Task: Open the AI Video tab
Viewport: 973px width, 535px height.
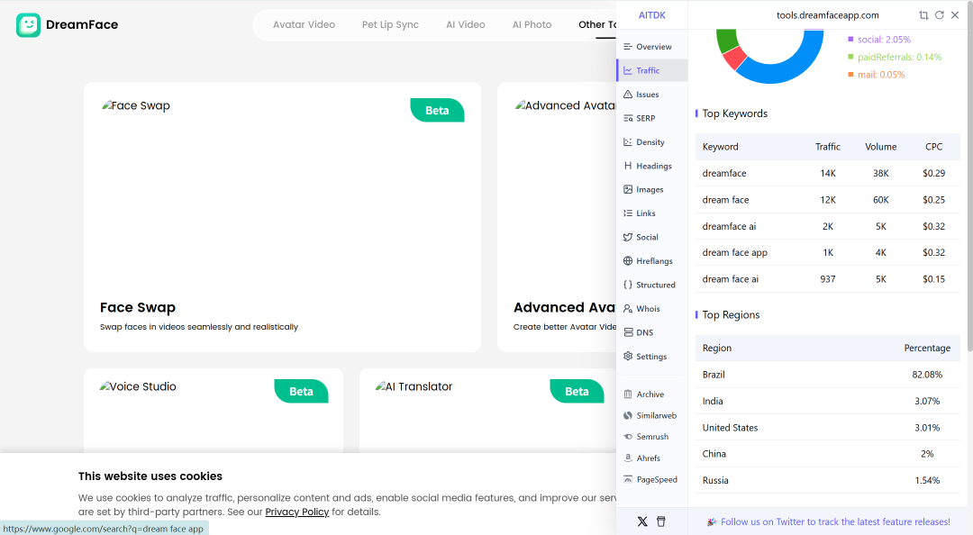Action: click(466, 25)
